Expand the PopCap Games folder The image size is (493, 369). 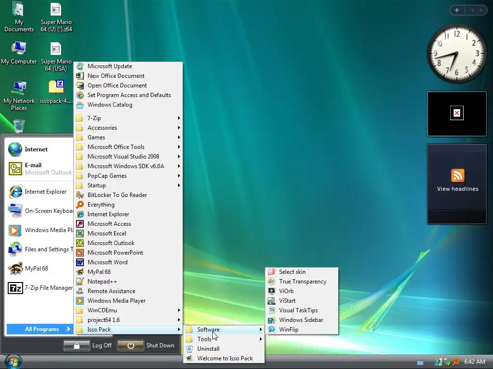pyautogui.click(x=128, y=176)
